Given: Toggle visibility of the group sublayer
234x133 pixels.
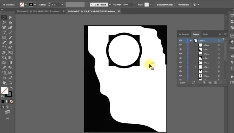Looking at the screenshot, I should pyautogui.click(x=180, y=67).
